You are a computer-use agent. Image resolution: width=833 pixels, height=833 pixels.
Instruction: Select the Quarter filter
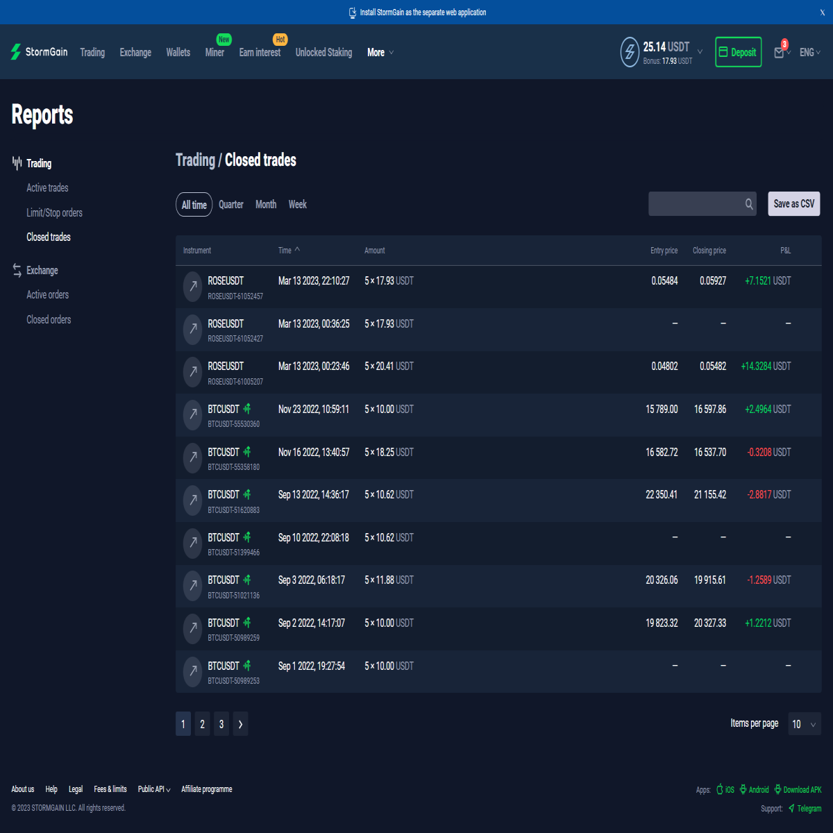[231, 205]
